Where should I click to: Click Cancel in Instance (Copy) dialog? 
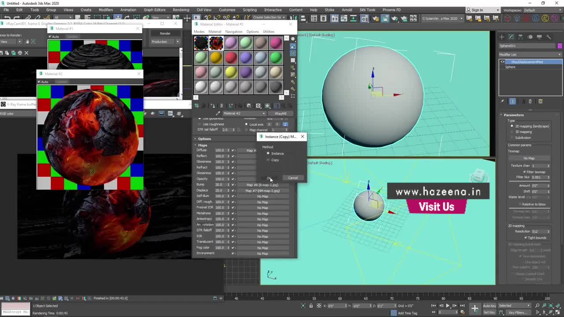pos(293,178)
